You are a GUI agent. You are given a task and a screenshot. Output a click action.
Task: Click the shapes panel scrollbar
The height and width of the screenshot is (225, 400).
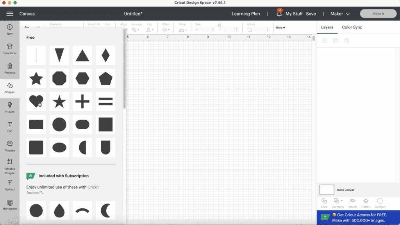pos(125,69)
